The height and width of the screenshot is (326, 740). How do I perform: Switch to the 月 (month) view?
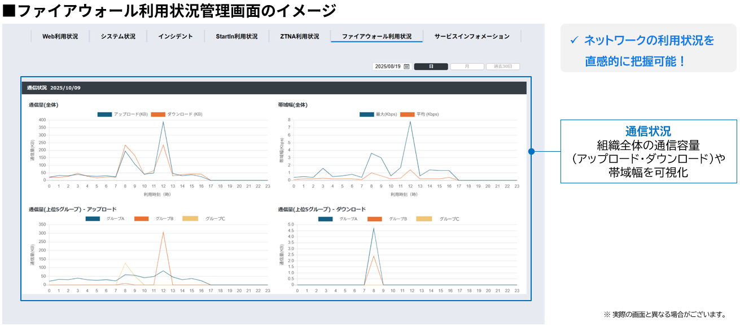point(467,67)
